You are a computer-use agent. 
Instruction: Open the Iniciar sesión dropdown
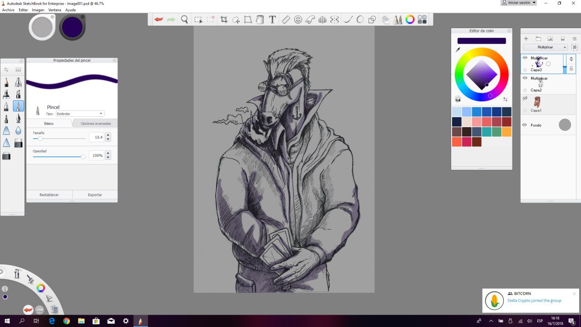[x=519, y=3]
